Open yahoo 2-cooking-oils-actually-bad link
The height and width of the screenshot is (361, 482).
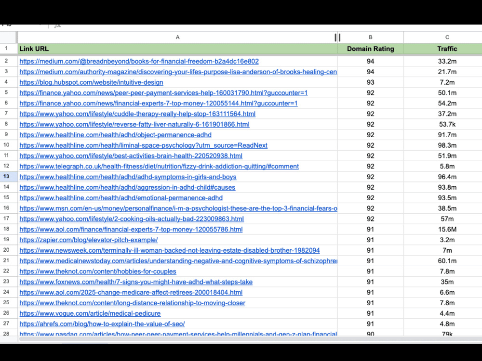click(x=132, y=219)
